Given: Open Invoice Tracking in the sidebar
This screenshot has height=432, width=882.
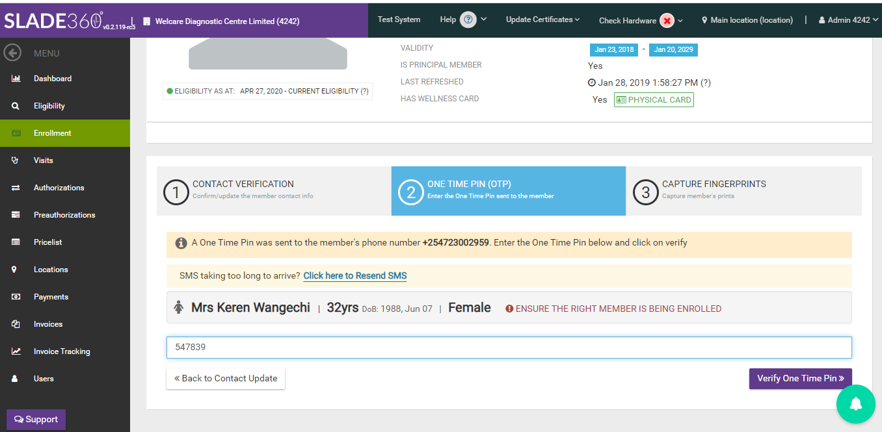Looking at the screenshot, I should coord(65,351).
